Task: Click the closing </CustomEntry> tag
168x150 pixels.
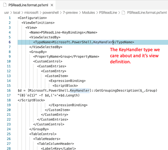Action: (55, 115)
